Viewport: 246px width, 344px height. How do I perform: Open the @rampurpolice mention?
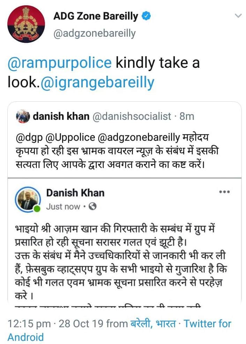(59, 63)
